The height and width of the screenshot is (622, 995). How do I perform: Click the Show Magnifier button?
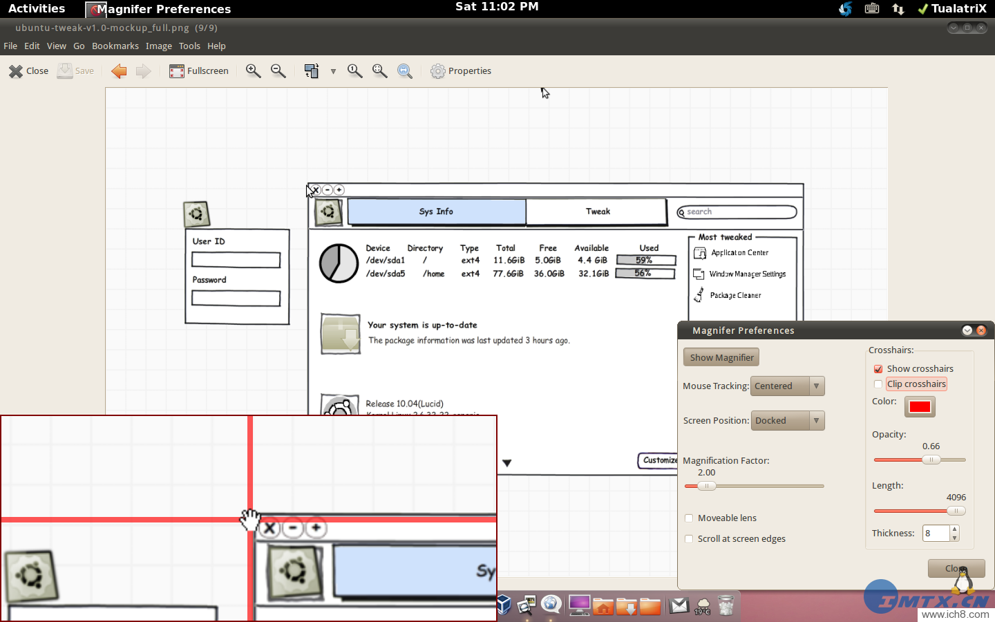721,357
